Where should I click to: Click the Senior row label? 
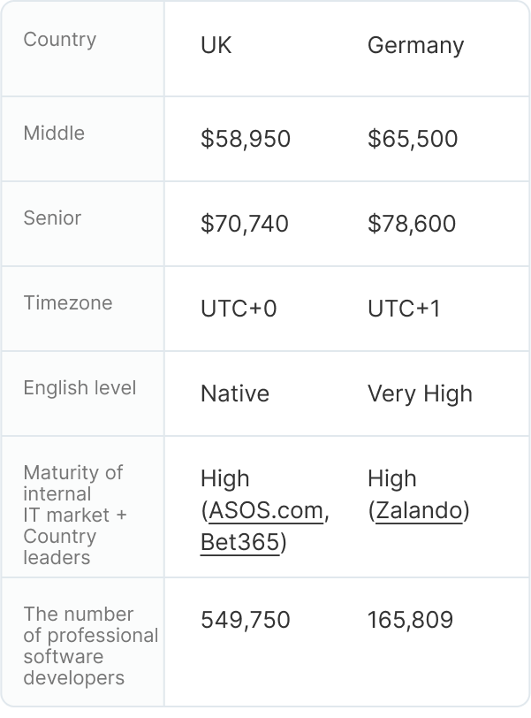pos(52,218)
